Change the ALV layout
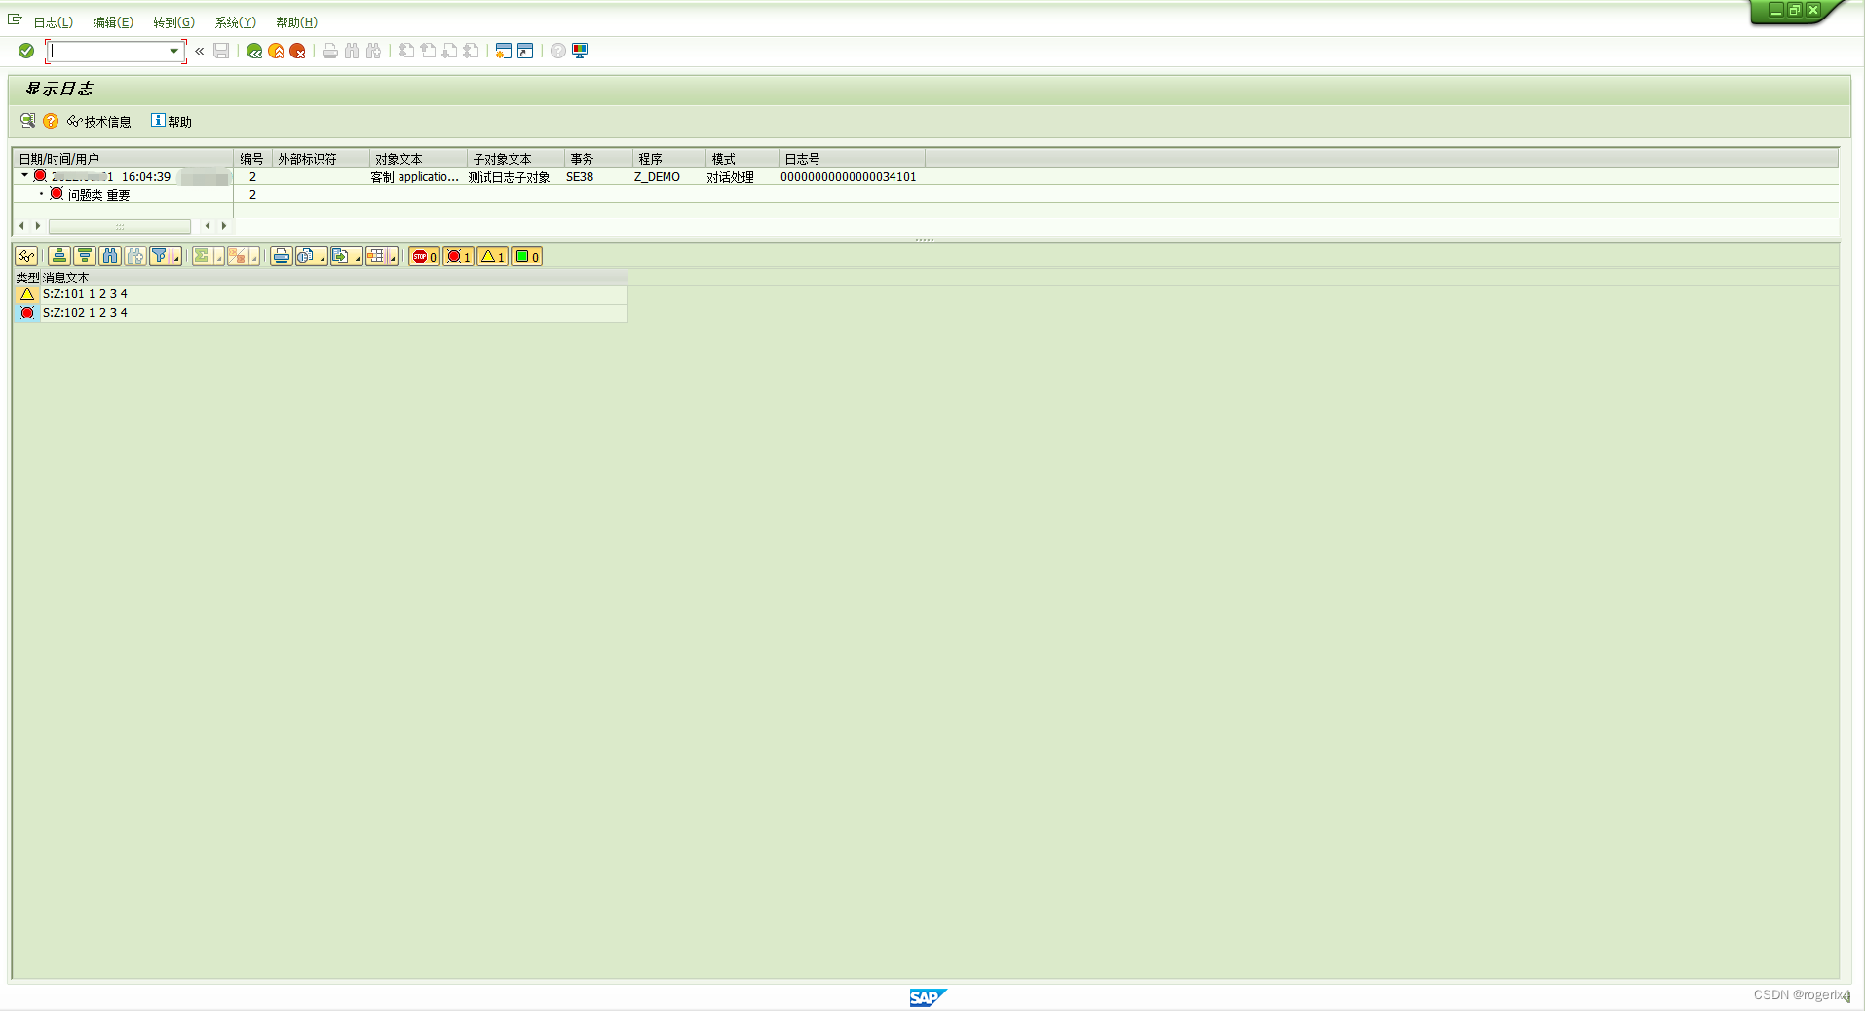The image size is (1865, 1011). pyautogui.click(x=377, y=256)
